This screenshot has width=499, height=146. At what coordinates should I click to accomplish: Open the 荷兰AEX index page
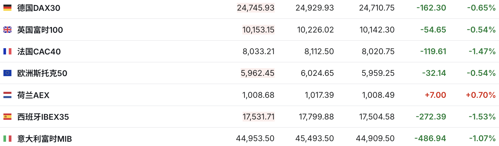(33, 95)
